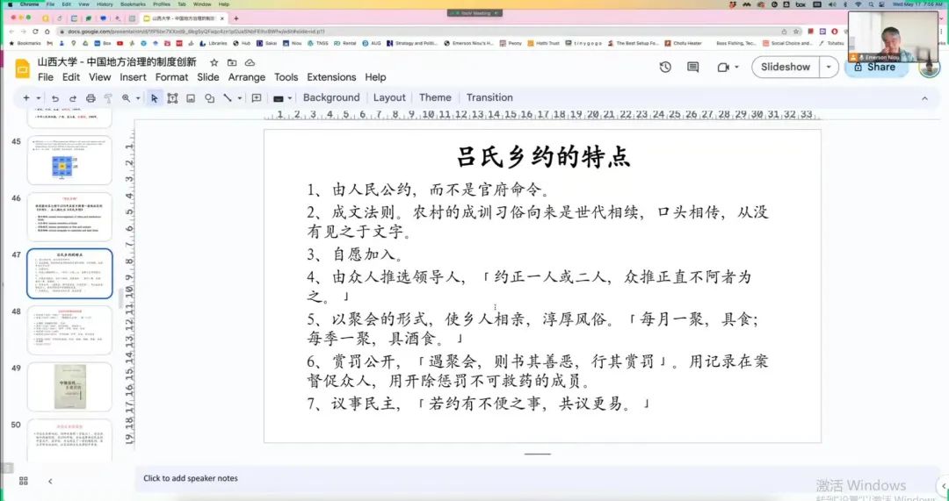Screen dimensions: 949x501
Task: Star the presentation title
Action: point(214,62)
